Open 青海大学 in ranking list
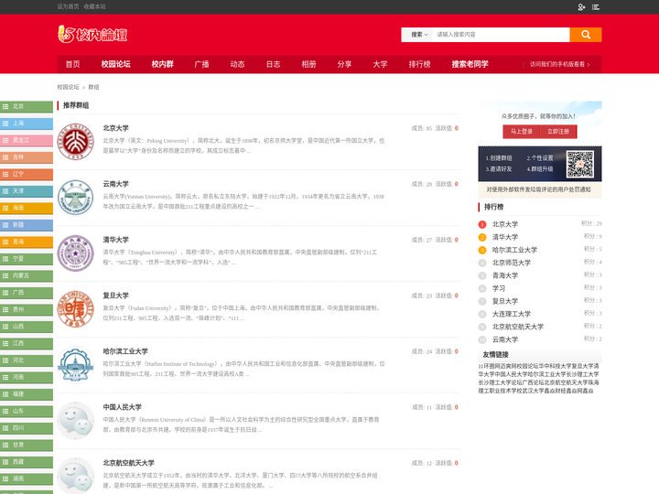This screenshot has height=494, width=659. (505, 276)
